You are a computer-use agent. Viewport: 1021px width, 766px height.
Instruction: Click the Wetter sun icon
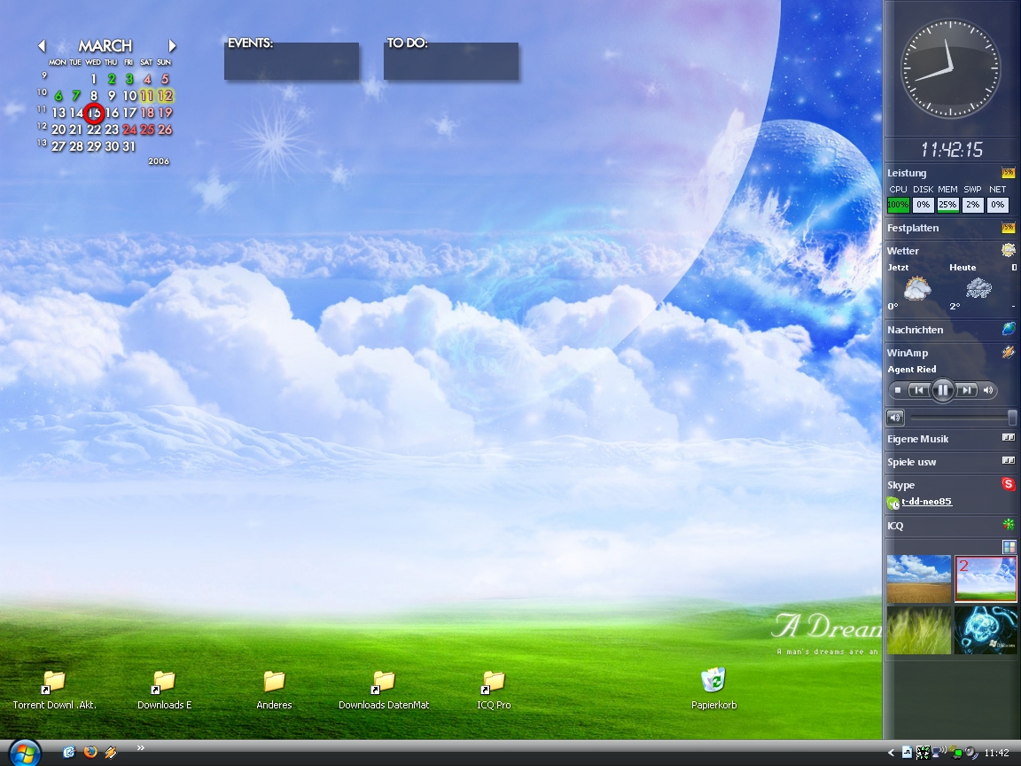(x=1009, y=251)
